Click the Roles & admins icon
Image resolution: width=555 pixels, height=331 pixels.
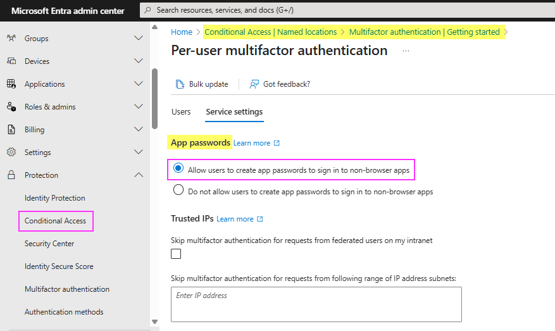pyautogui.click(x=11, y=106)
